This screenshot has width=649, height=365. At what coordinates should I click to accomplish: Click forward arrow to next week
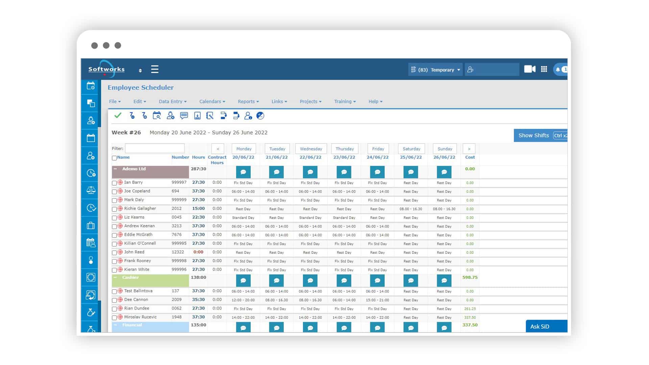point(470,149)
